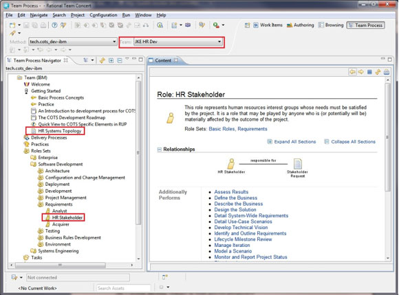
Task: Minimize the Team Process Navigator pane
Action: 134,59
